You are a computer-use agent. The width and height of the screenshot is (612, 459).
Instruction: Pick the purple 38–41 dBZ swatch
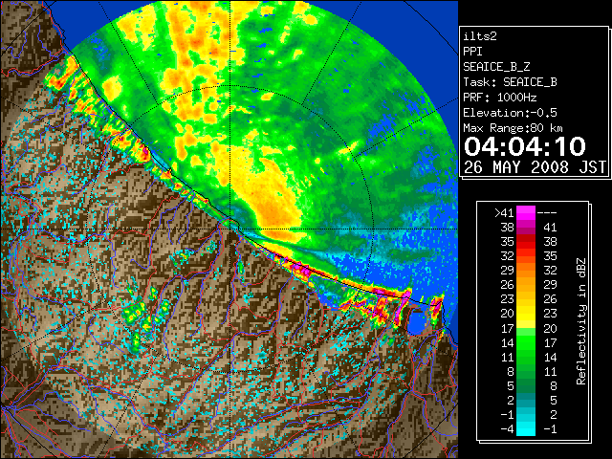pyautogui.click(x=526, y=228)
